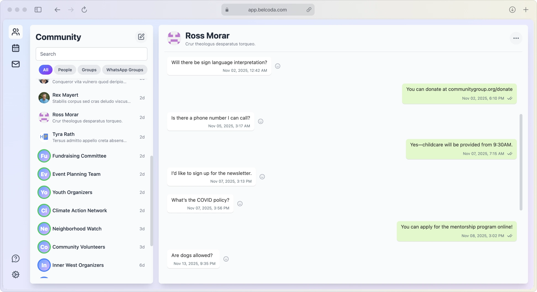Screen dimensions: 537x292
Task: Toggle the browser sidebar panel button
Action: pyautogui.click(x=38, y=10)
